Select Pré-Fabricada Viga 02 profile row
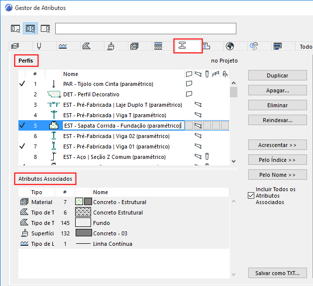The image size is (313, 286). (x=124, y=136)
